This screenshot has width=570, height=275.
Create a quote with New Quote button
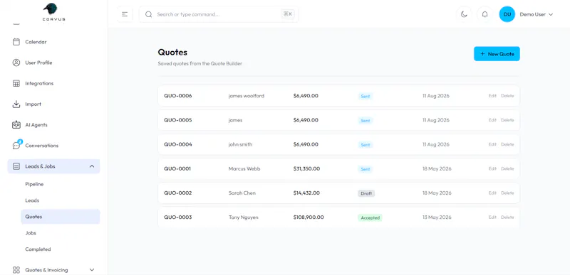point(497,53)
